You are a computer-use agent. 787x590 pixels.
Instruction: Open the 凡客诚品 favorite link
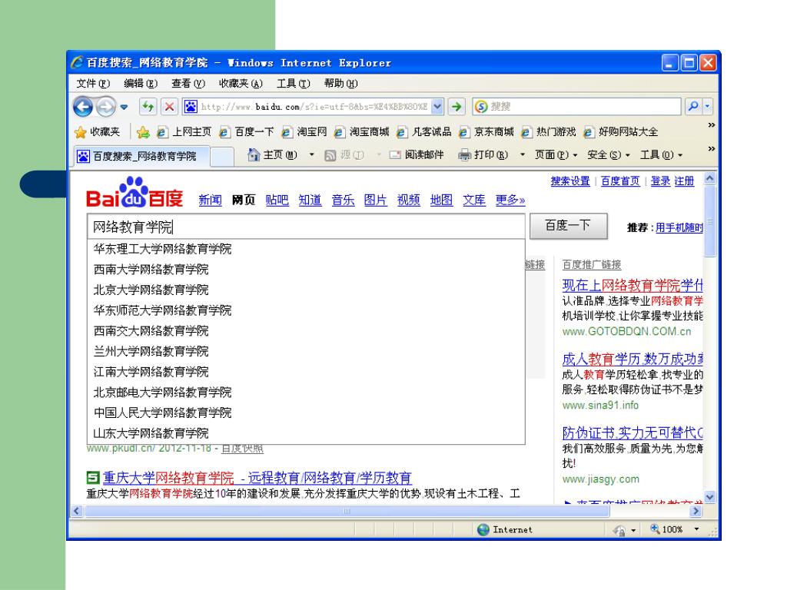[x=423, y=132]
